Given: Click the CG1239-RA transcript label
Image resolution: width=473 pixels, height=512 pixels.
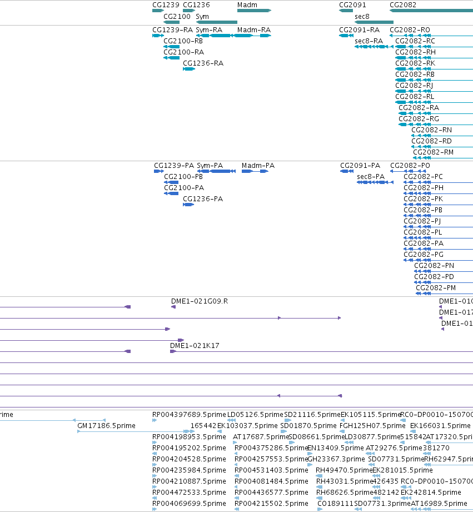Looking at the screenshot, I should point(173,29).
